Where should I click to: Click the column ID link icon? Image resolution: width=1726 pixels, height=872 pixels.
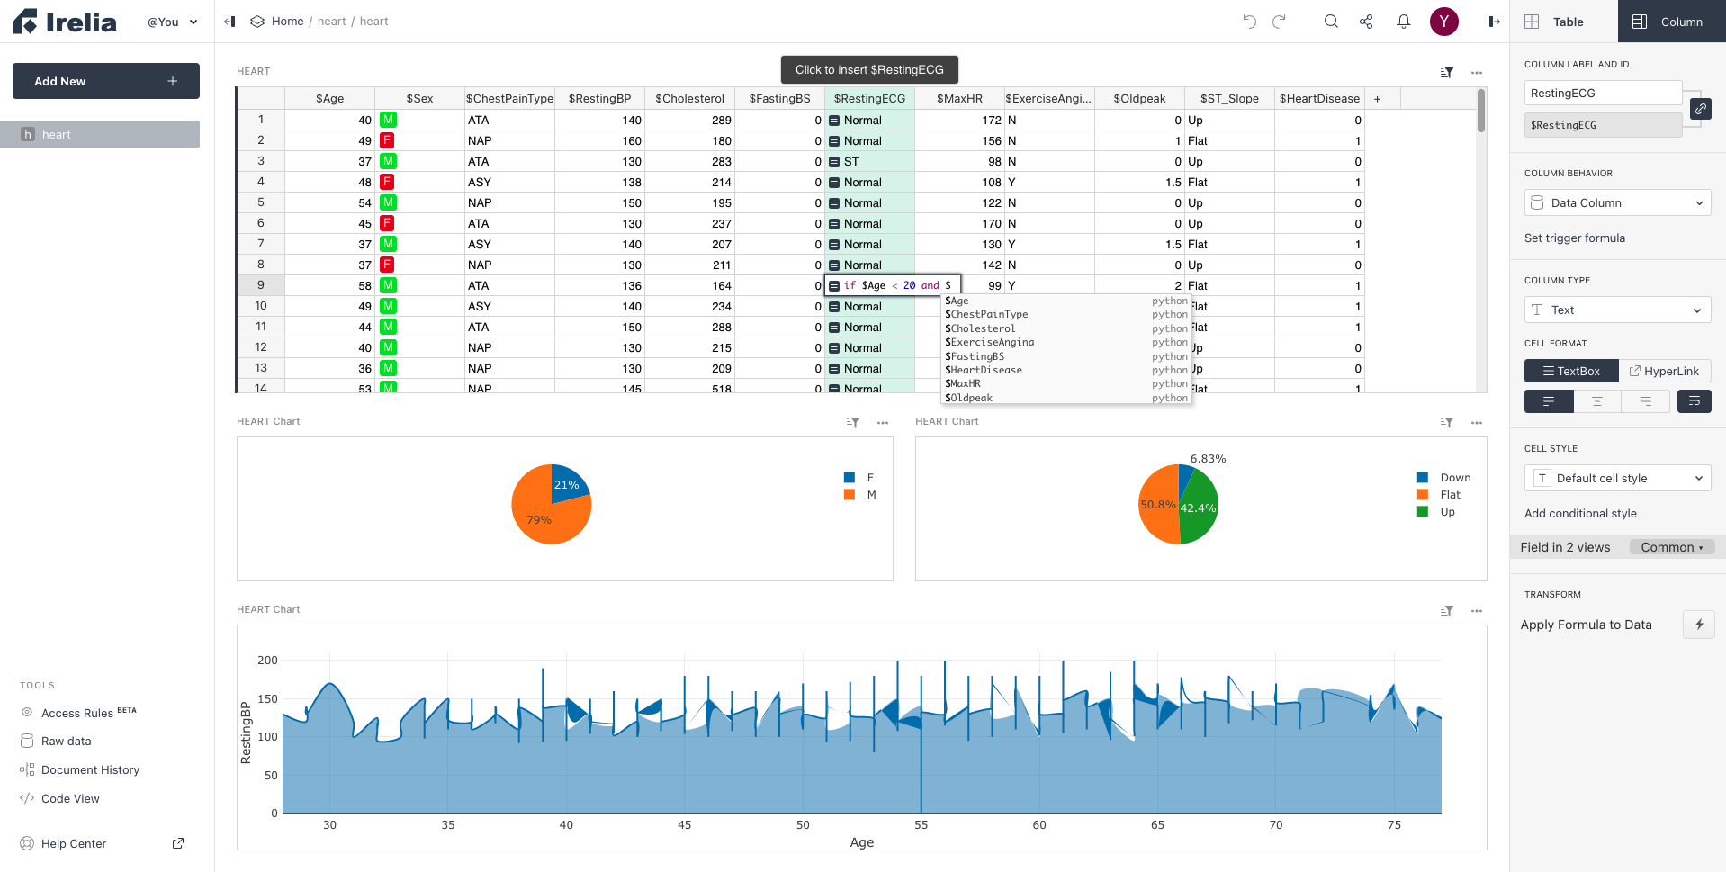point(1700,109)
